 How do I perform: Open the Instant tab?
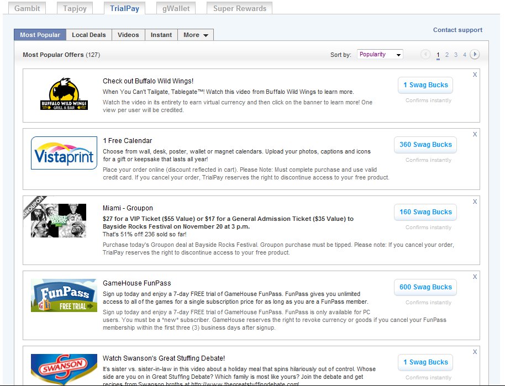161,35
